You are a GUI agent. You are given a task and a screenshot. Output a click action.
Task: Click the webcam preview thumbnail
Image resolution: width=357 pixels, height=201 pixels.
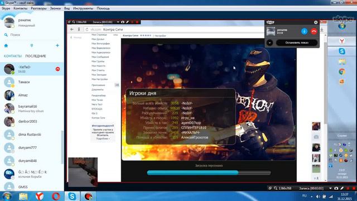point(83,172)
